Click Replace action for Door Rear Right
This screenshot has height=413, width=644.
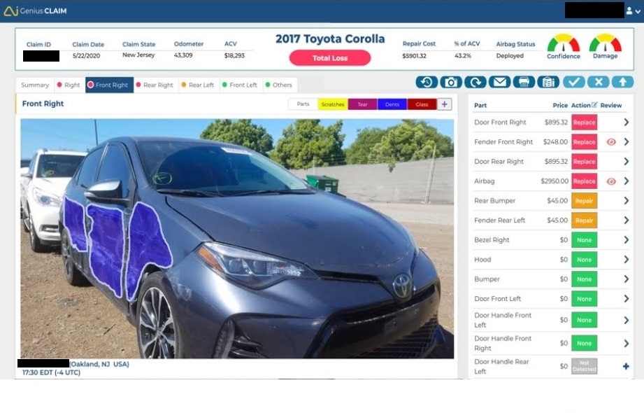[x=584, y=162]
